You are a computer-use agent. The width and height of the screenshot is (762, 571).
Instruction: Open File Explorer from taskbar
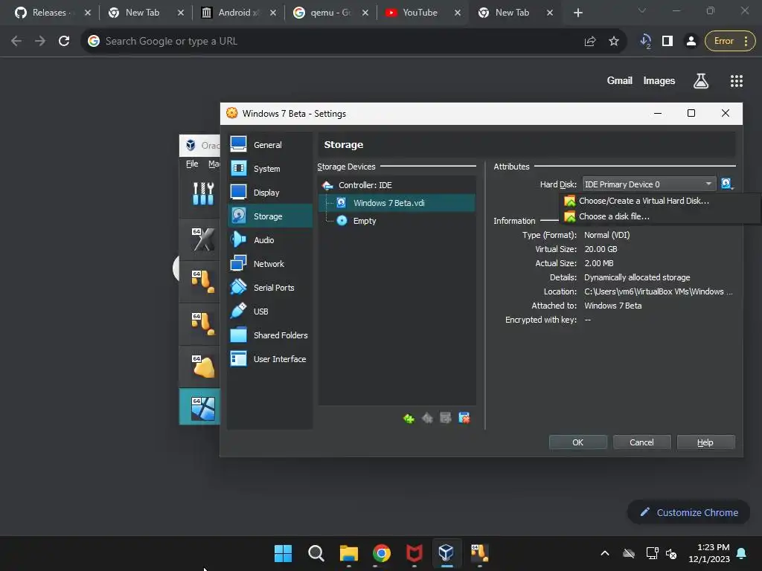pyautogui.click(x=348, y=553)
